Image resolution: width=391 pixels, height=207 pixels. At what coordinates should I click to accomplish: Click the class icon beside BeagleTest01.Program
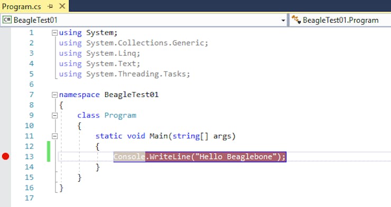tap(296, 19)
